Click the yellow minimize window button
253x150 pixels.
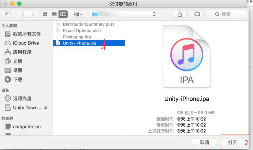point(12,4)
